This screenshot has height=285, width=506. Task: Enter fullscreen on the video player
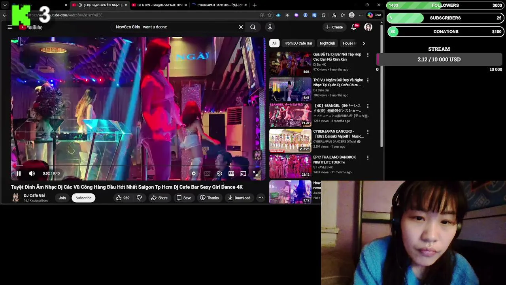pos(255,173)
